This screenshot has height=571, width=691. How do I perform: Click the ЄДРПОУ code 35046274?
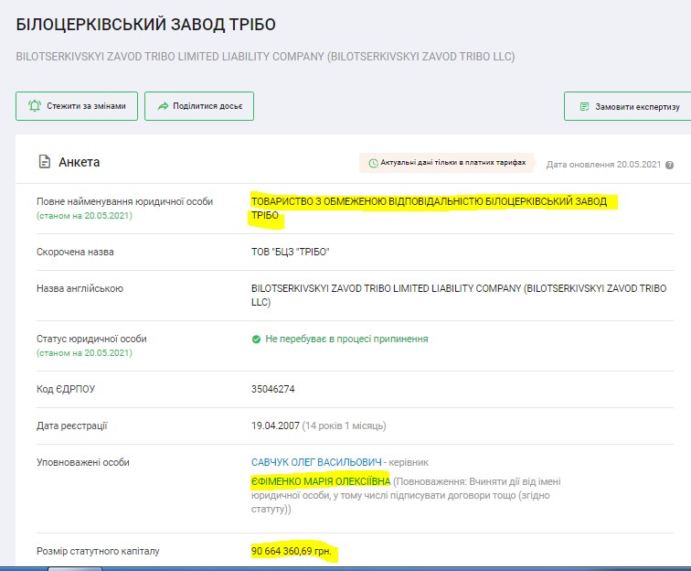[x=272, y=389]
